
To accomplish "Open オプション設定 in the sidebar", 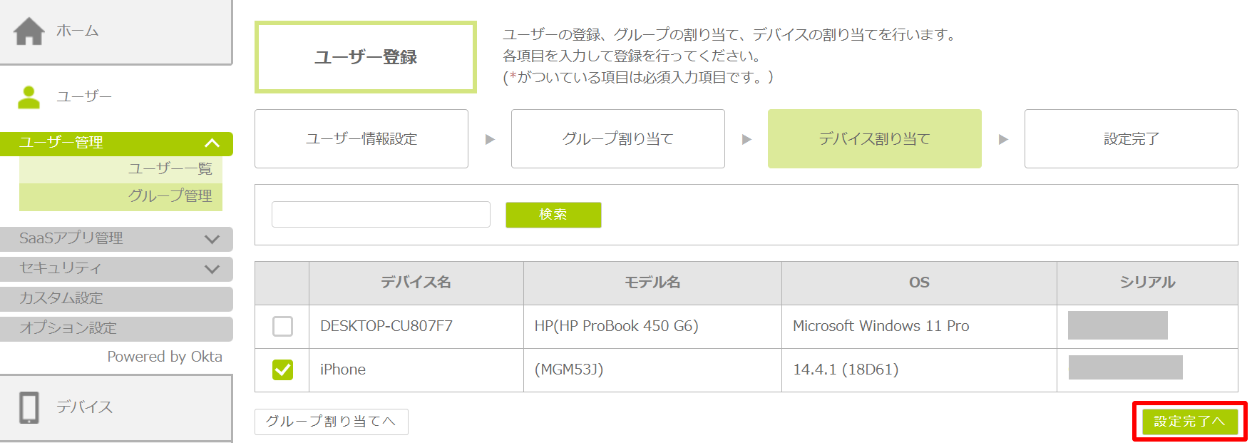I will (68, 328).
